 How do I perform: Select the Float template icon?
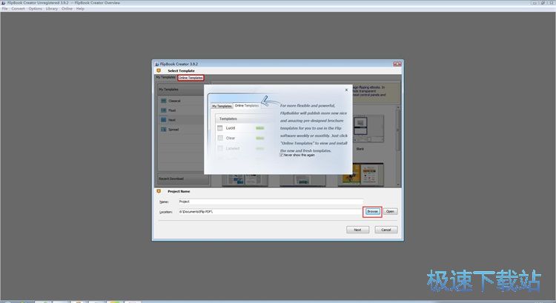coord(164,110)
